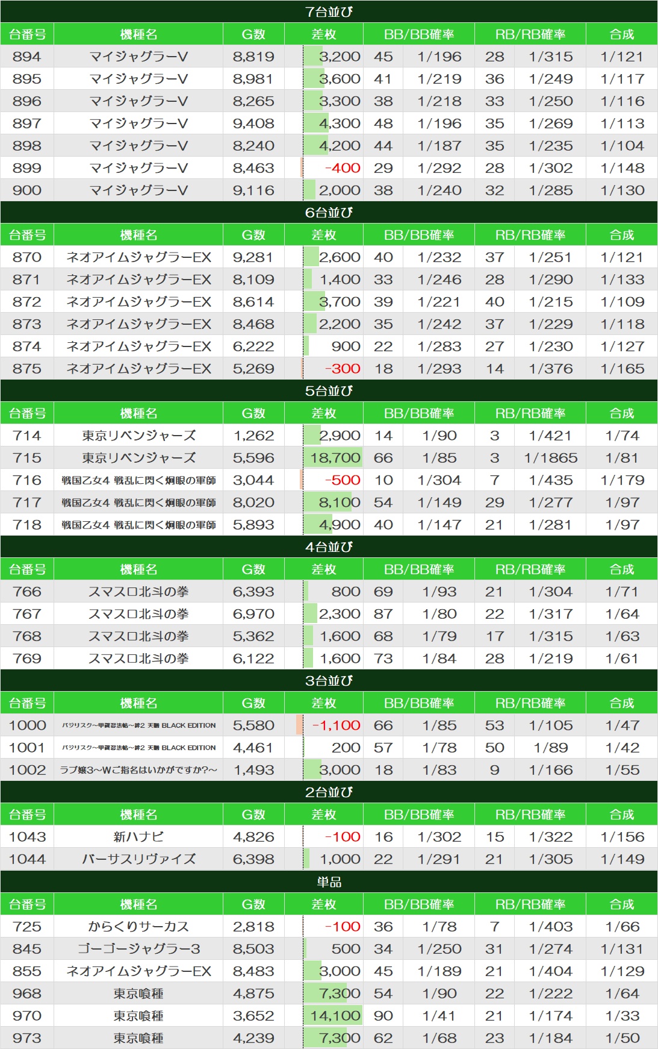This screenshot has height=1049, width=658.
Task: Click 東京喰種 name in row 968
Action: point(138,994)
